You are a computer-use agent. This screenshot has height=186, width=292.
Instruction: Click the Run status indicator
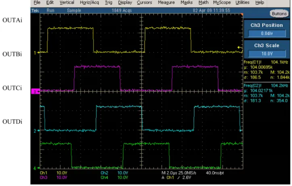(x=50, y=10)
